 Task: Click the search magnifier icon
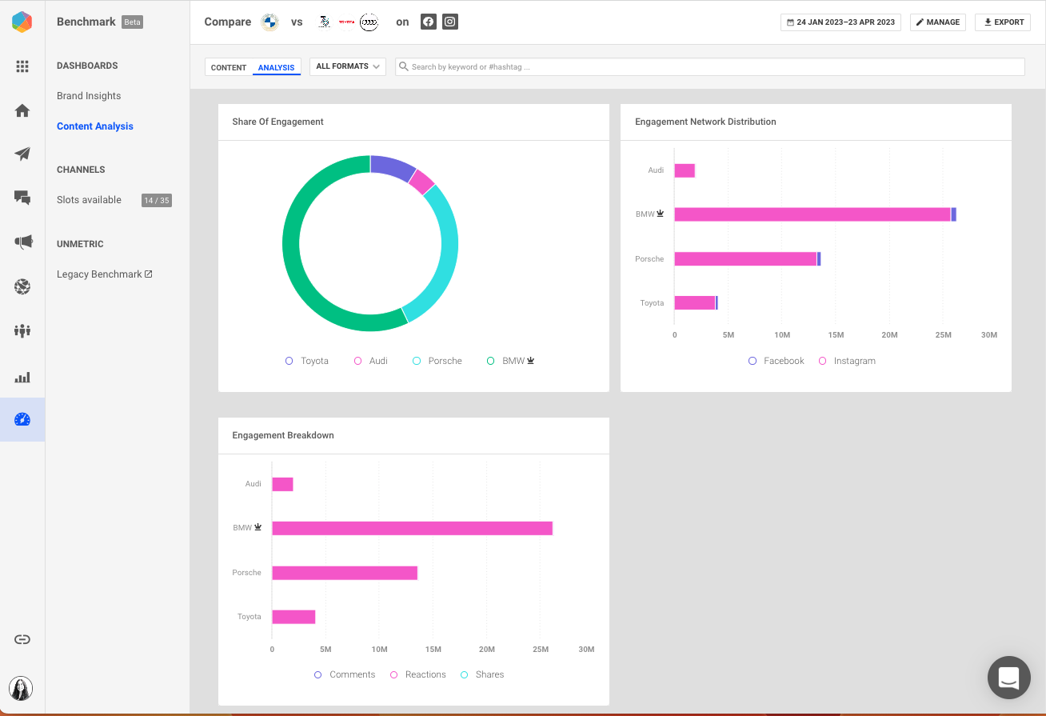pyautogui.click(x=404, y=66)
